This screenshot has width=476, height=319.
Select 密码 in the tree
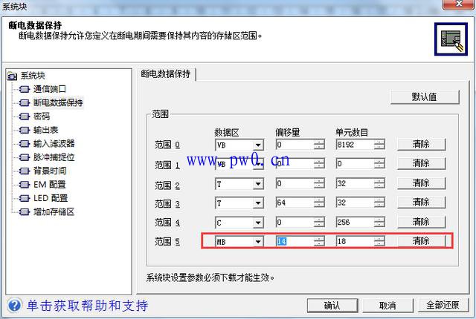click(42, 116)
